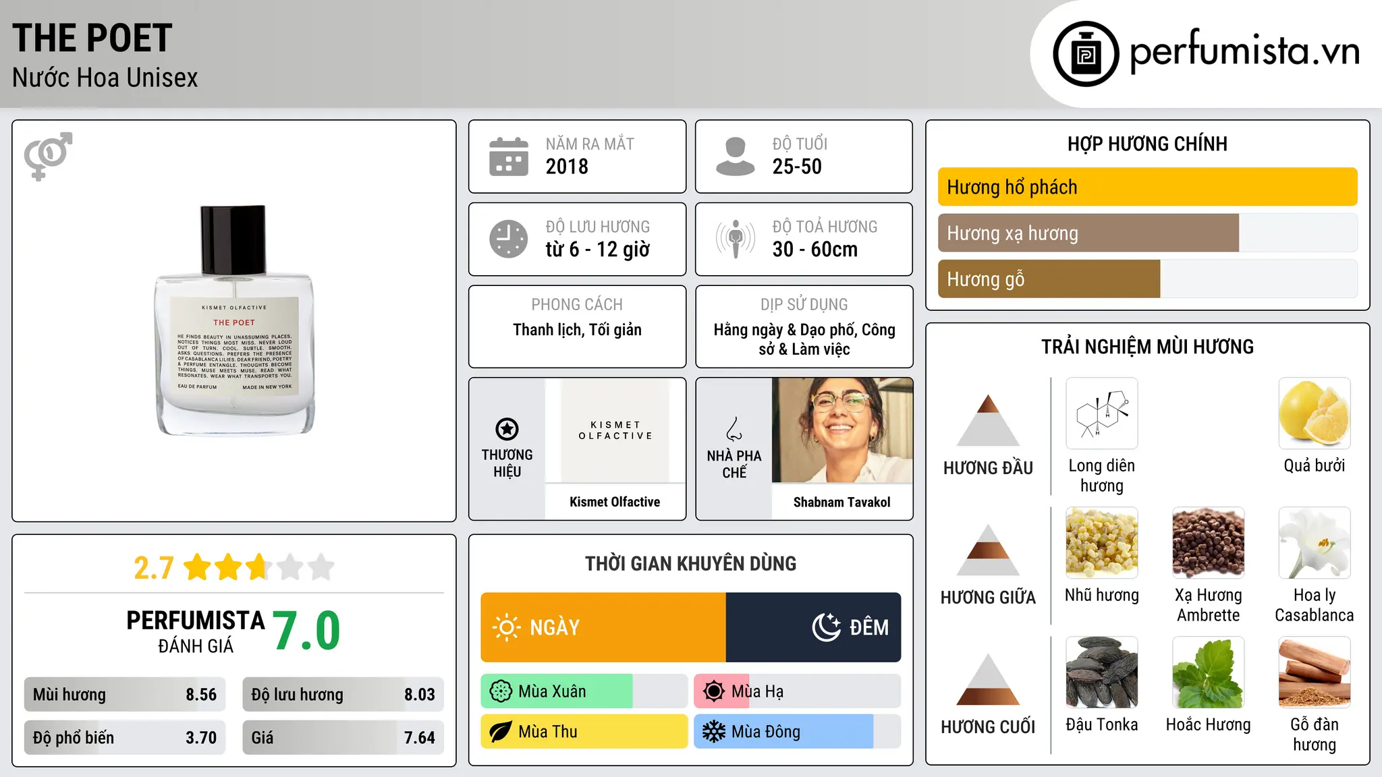Click the Hợp hương chính heading
This screenshot has width=1382, height=777.
1147,144
